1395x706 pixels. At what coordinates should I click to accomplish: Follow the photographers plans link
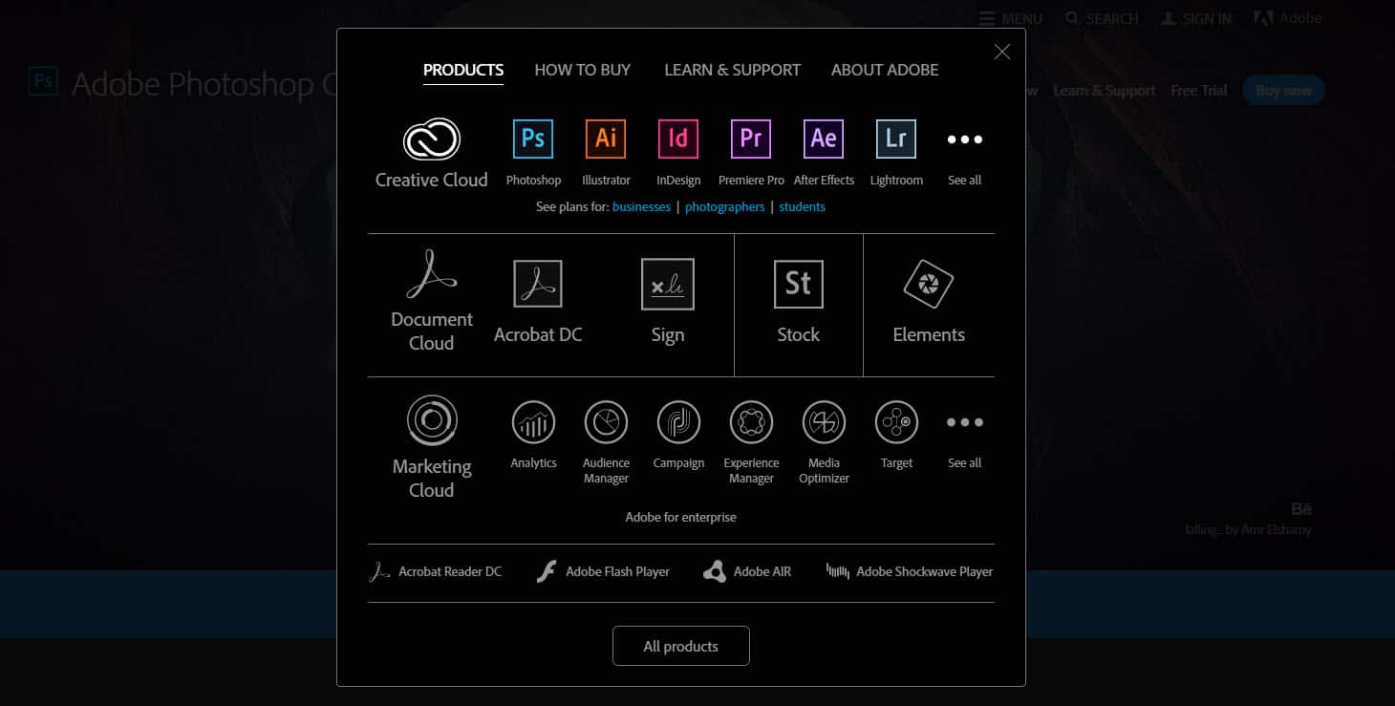coord(725,206)
